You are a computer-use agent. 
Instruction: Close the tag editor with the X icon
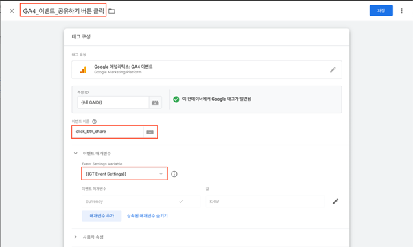(12, 11)
